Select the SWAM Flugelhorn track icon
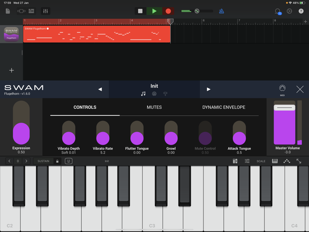The width and height of the screenshot is (309, 232). [11, 34]
